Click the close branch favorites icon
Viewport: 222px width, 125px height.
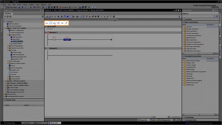(x=66, y=23)
